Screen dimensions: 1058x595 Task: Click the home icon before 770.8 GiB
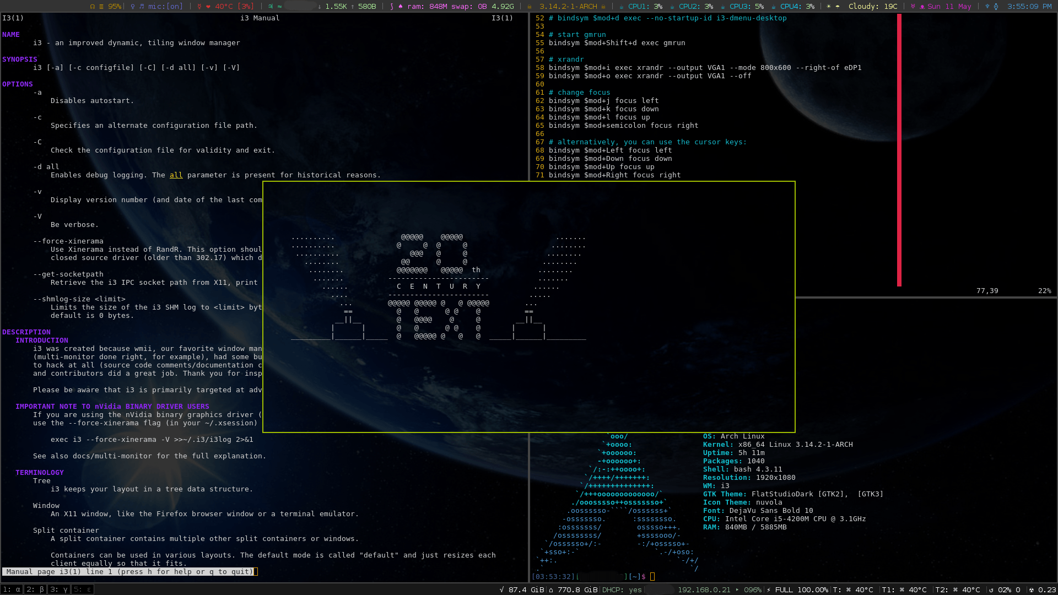click(550, 589)
